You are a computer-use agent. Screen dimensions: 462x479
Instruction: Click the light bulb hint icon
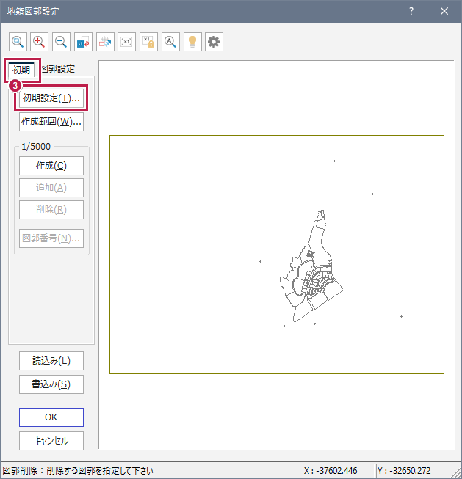pos(192,42)
